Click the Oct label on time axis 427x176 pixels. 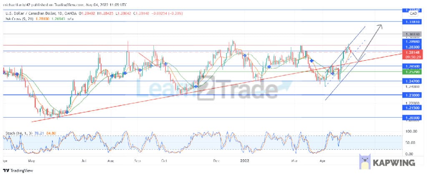point(163,161)
